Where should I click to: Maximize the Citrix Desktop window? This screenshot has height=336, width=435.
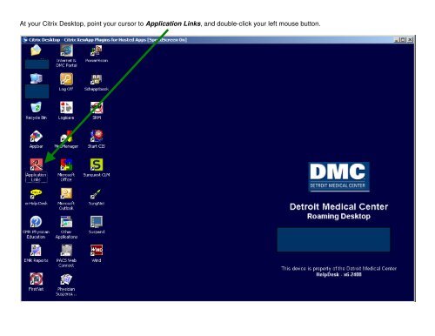(404, 40)
